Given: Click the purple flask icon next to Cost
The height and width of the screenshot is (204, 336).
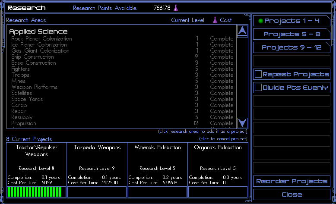Looking at the screenshot, I should pos(215,20).
